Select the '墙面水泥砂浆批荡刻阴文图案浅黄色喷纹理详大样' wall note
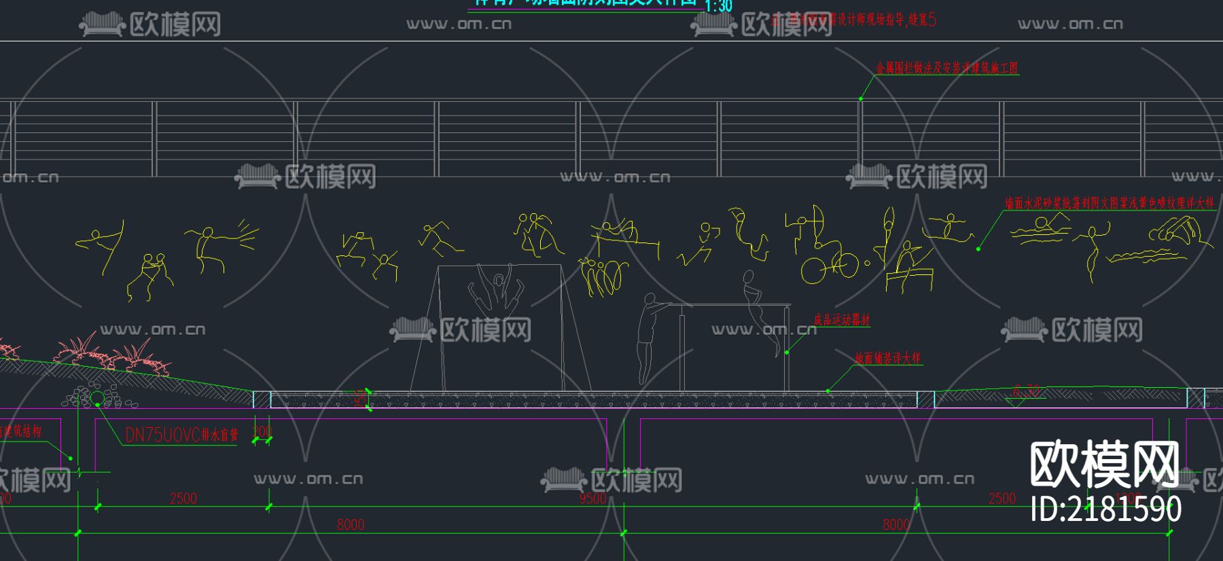Screen dimensions: 1223x561 [1110, 203]
